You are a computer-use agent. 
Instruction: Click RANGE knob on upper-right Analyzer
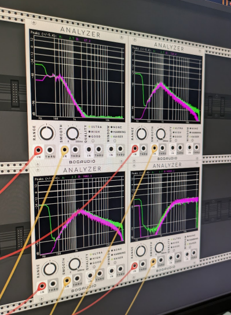click(142, 134)
